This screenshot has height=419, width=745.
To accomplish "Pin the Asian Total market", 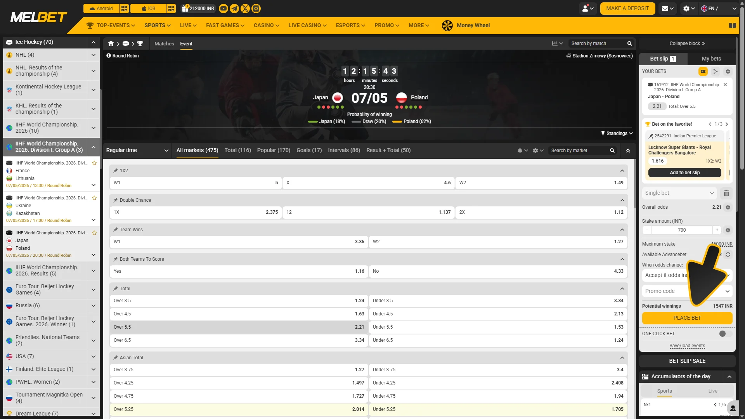I will pyautogui.click(x=115, y=358).
